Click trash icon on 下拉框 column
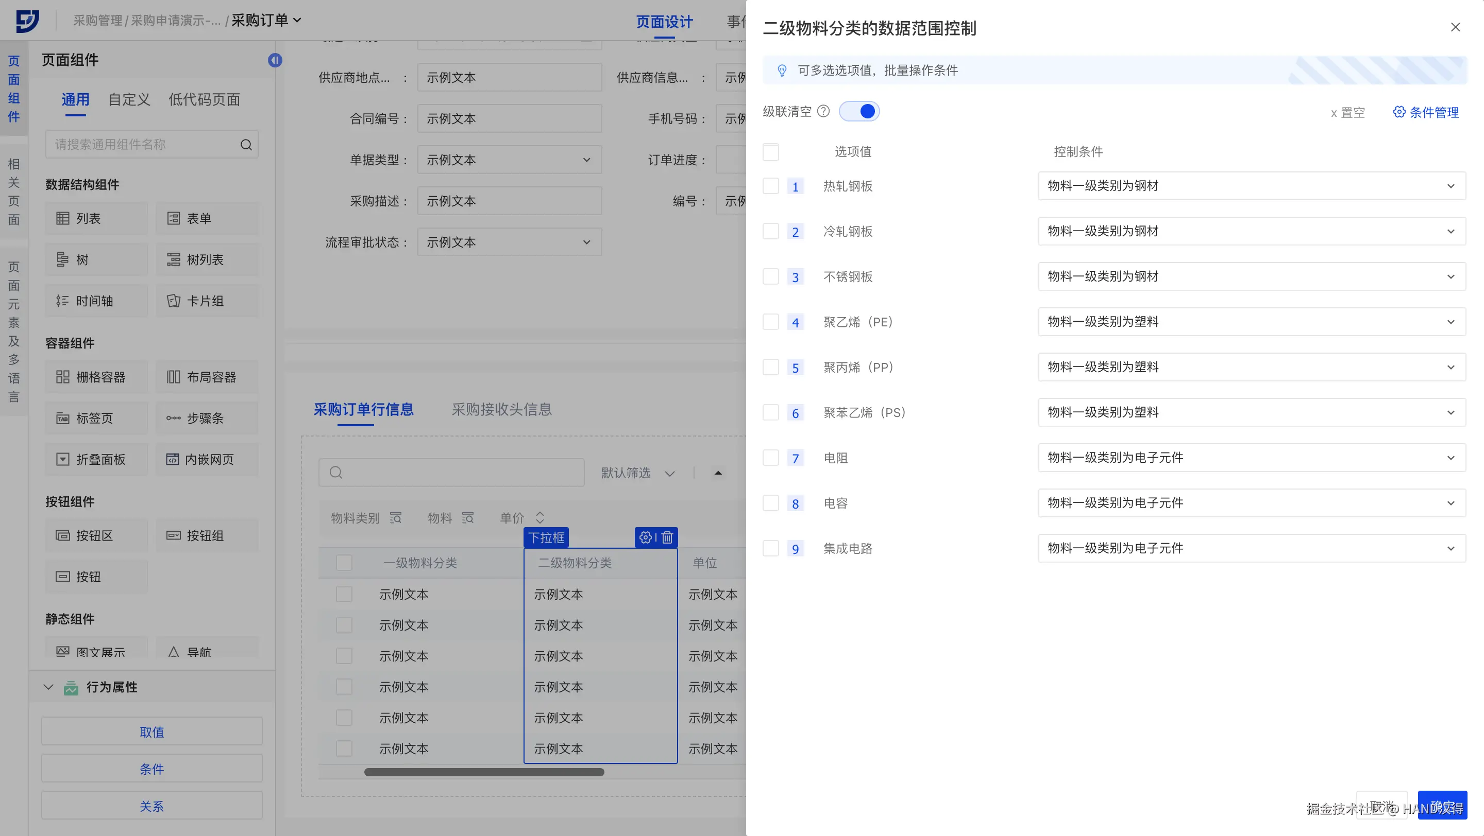This screenshot has width=1484, height=836. click(667, 537)
